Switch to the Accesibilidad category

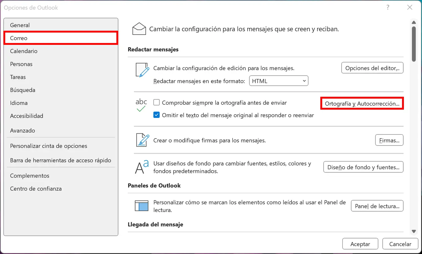[x=61, y=116]
